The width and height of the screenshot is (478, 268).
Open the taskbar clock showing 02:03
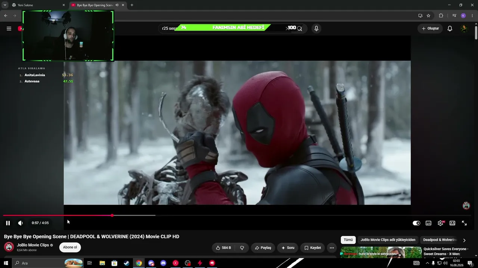click(x=456, y=263)
